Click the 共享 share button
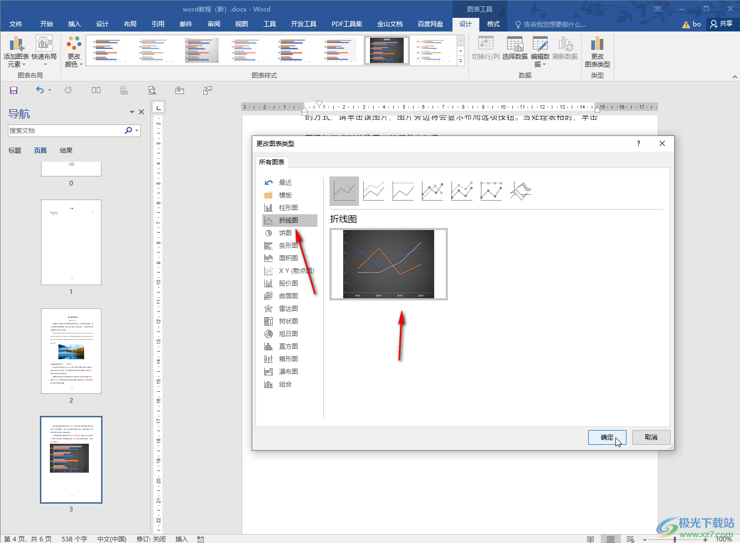Viewport: 740px width, 543px height. click(722, 24)
